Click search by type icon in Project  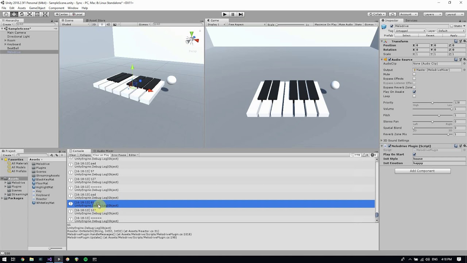[51, 155]
